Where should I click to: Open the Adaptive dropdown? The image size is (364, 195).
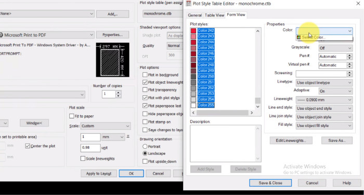coord(336,91)
